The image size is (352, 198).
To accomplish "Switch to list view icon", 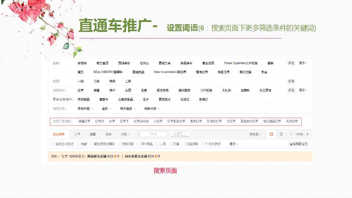I will coord(281,135).
